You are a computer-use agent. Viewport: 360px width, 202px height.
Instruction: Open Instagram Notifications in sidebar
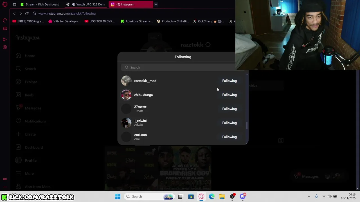(31, 121)
